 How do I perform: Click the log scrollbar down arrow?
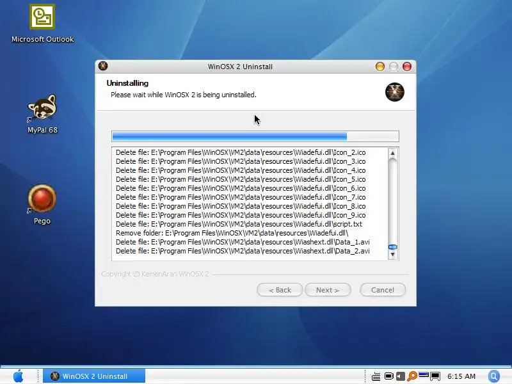click(x=393, y=255)
